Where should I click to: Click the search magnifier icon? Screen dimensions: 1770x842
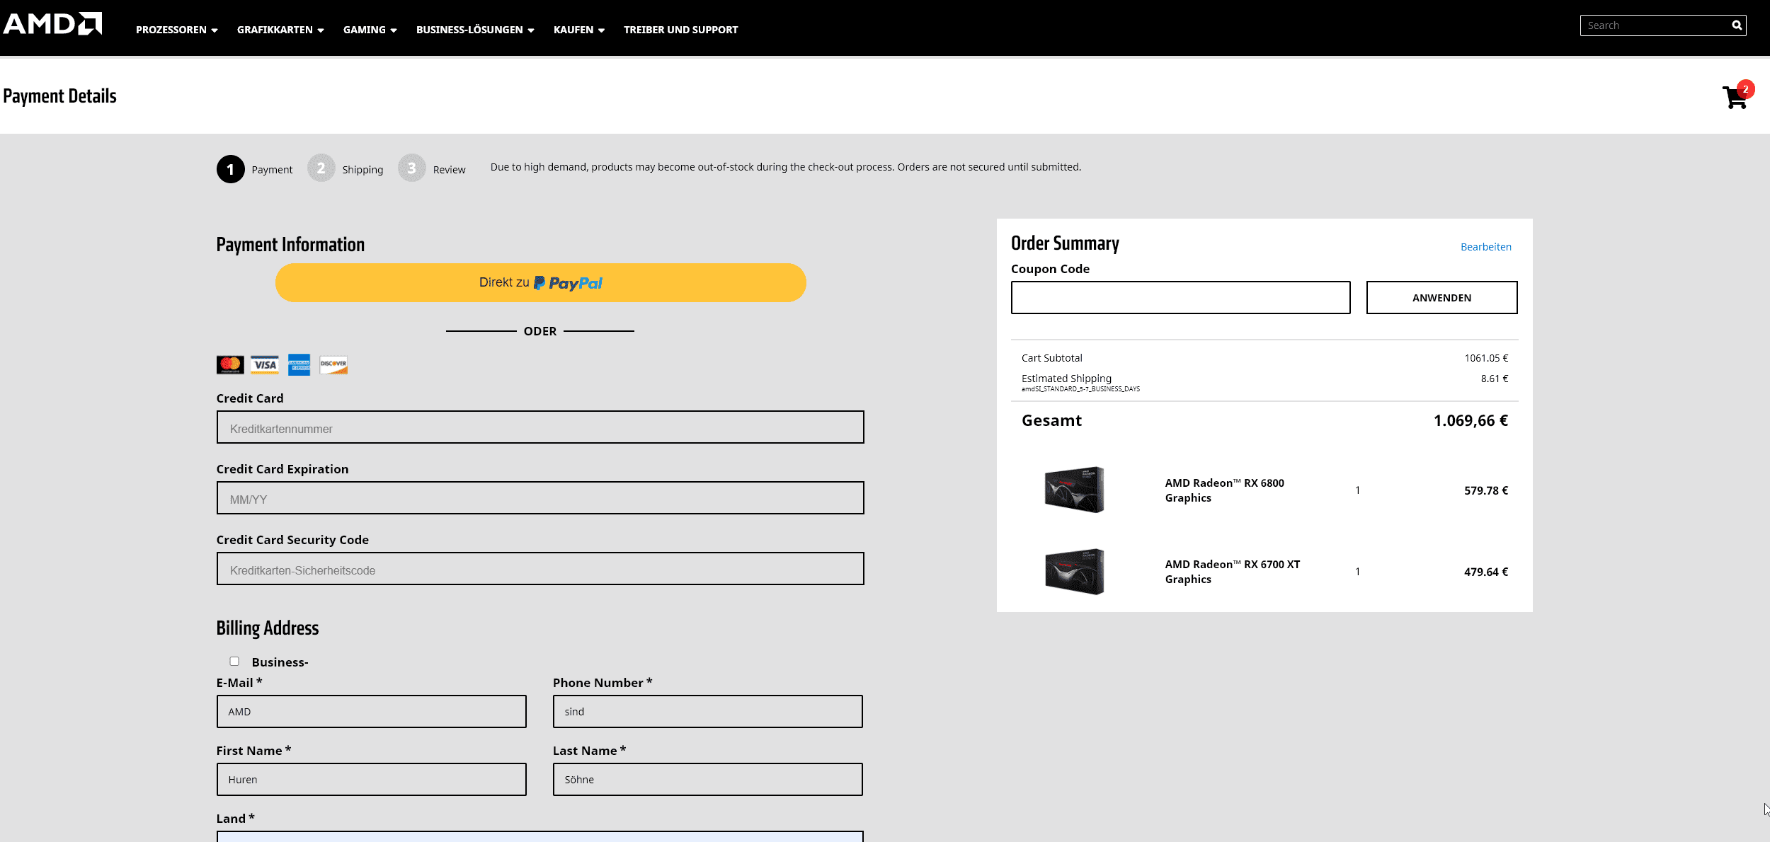coord(1736,25)
